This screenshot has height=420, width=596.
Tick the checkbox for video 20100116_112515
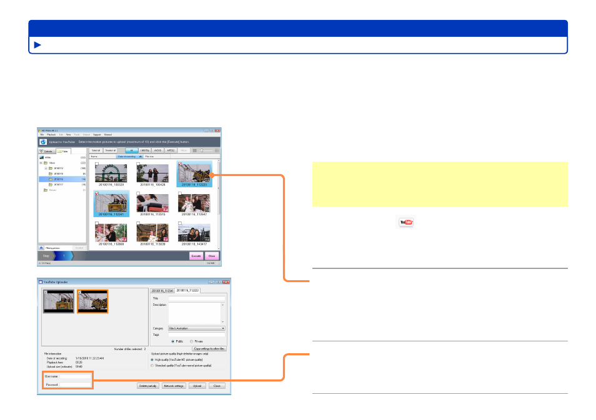pos(138,193)
